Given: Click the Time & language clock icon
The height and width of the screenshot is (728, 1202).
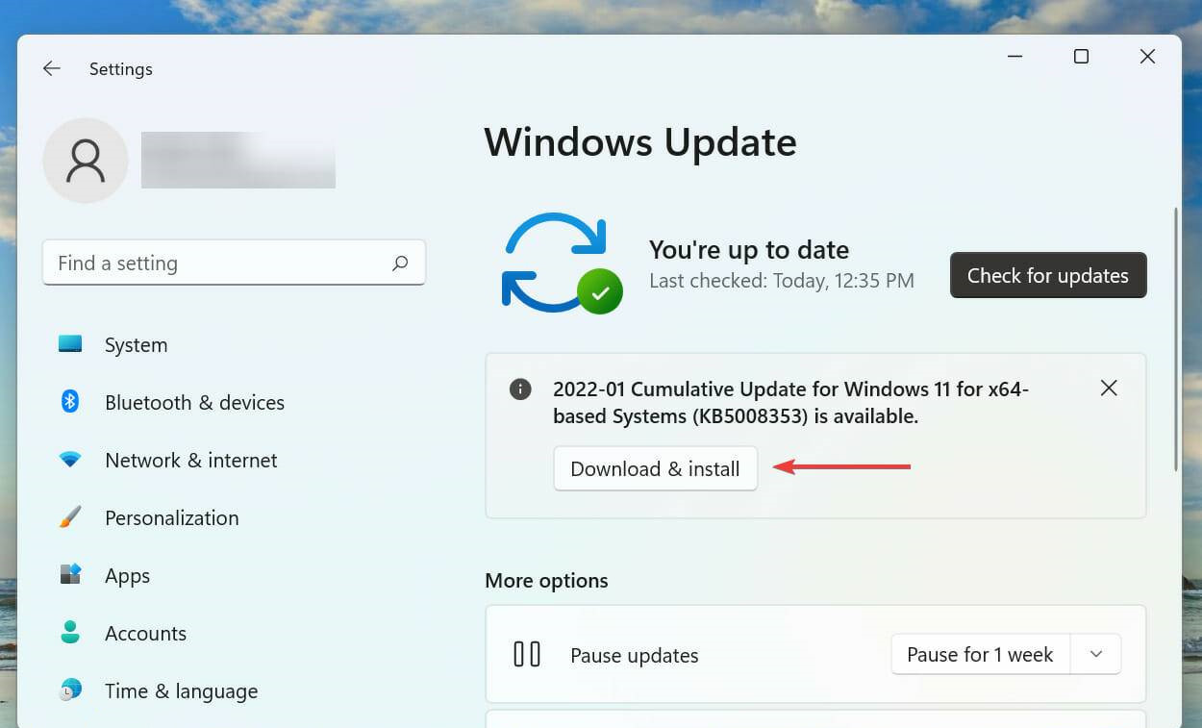Looking at the screenshot, I should click(69, 690).
